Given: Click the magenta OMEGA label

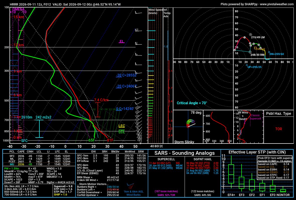Looking at the screenshot, I should pyautogui.click(x=19, y=9).
